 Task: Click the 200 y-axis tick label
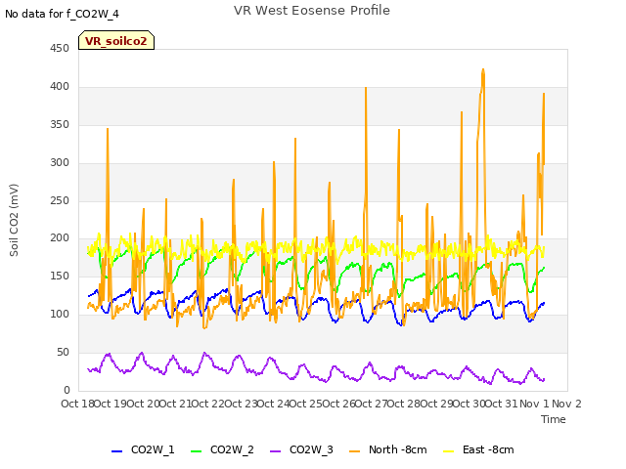[x=60, y=238]
